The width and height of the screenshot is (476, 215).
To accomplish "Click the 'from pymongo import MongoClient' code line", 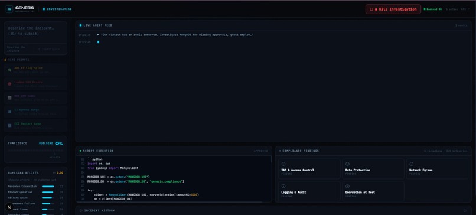I will [x=113, y=168].
